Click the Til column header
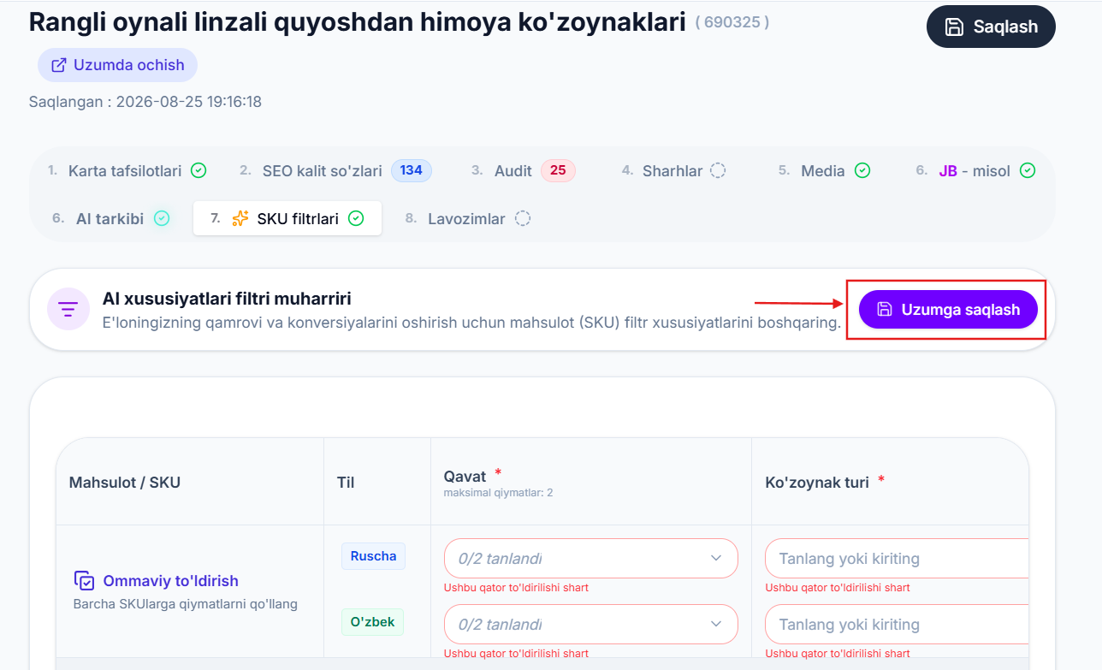The image size is (1102, 670). point(346,482)
